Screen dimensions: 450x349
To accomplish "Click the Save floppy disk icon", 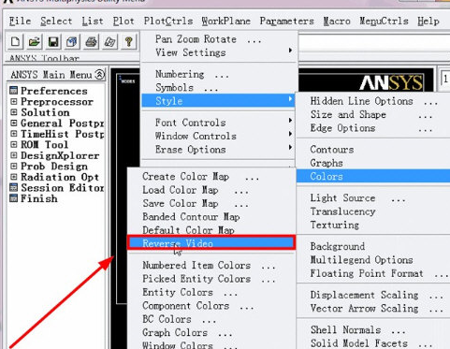I will [x=53, y=41].
